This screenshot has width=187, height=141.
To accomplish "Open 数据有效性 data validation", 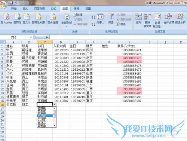I will point(157,21).
